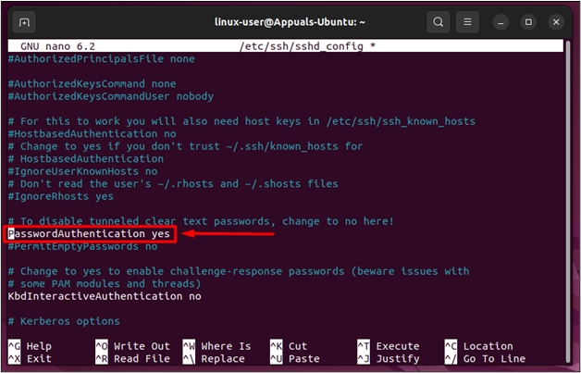
Task: Click the comment mentioning ssh_known_hosts
Action: pyautogui.click(x=241, y=121)
